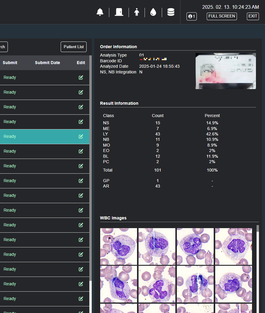
Task: Edit the highlighted teal row entry
Action: (81, 137)
